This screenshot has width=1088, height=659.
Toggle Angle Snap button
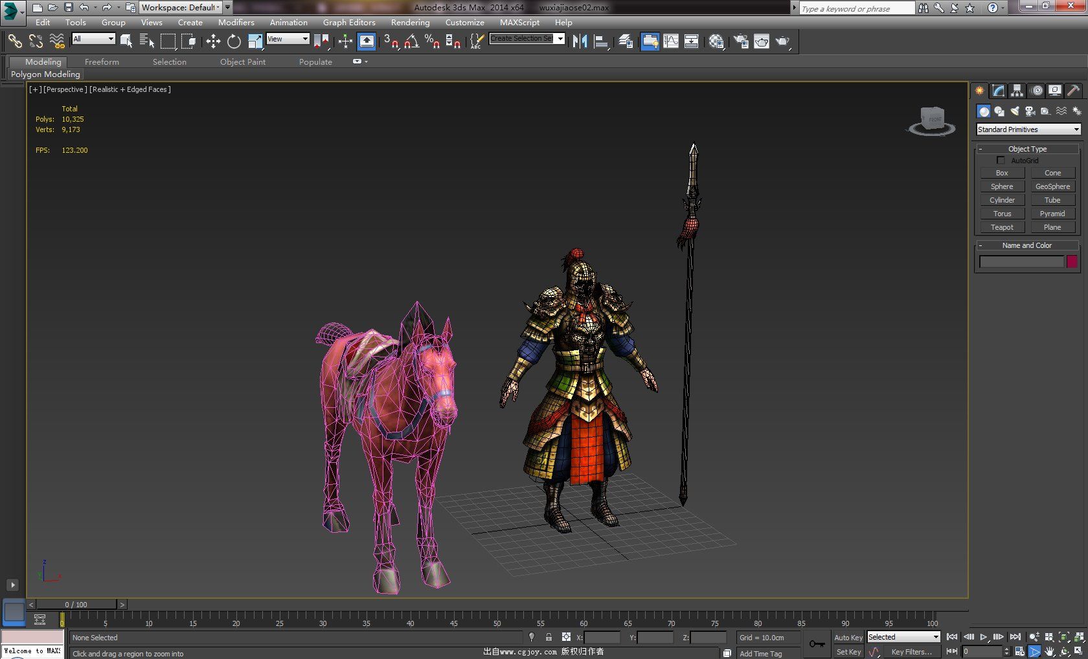(x=411, y=41)
